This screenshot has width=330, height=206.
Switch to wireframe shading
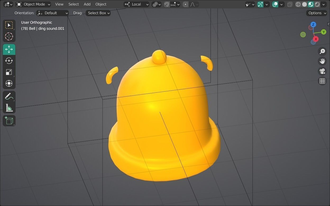[298, 4]
